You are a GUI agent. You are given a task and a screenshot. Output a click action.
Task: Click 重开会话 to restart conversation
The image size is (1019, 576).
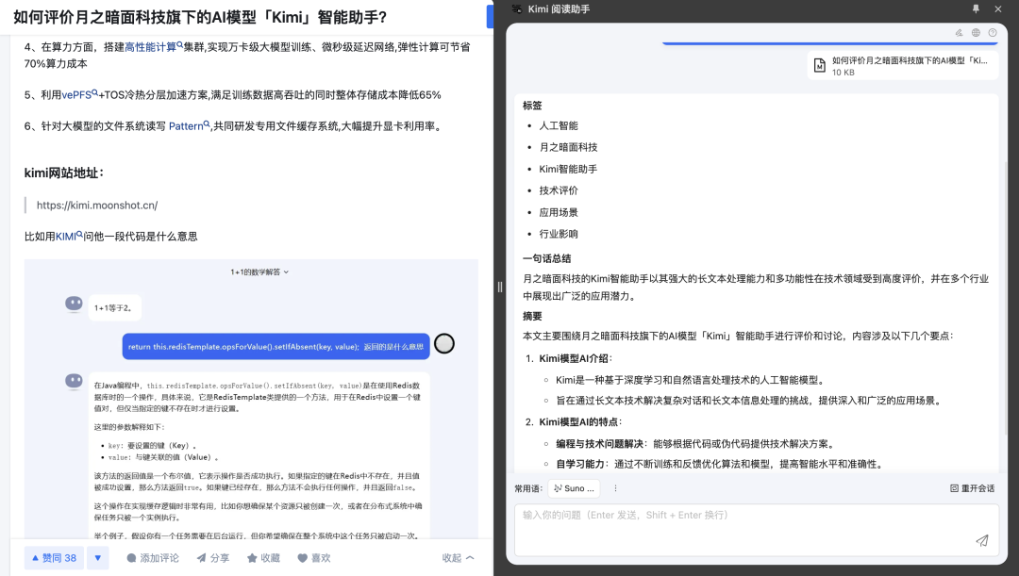972,488
